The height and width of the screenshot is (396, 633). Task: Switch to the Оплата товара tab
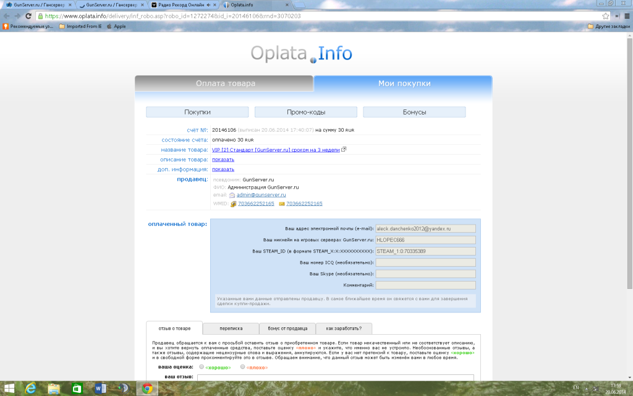click(225, 84)
